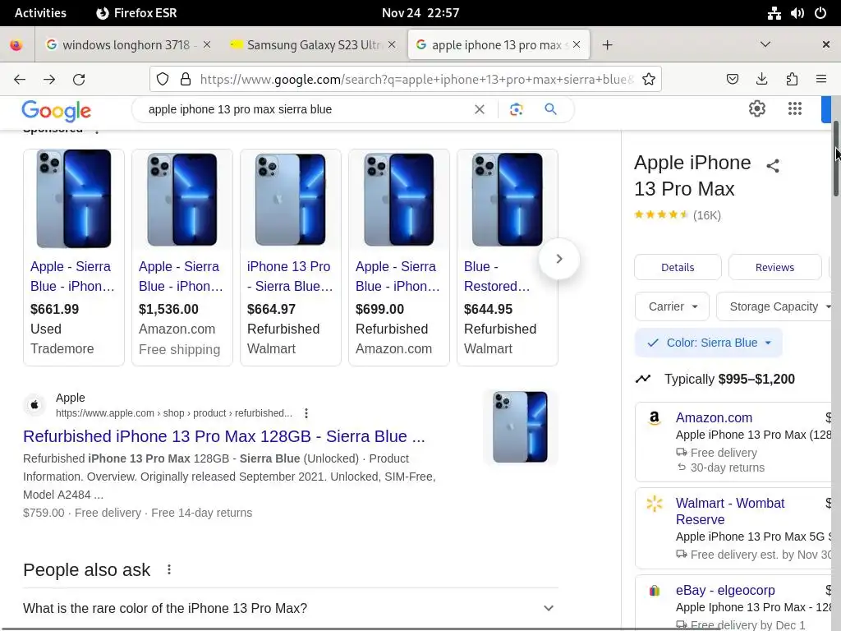Open the $699.00 Amazon.com refurbished listing

pyautogui.click(x=398, y=257)
